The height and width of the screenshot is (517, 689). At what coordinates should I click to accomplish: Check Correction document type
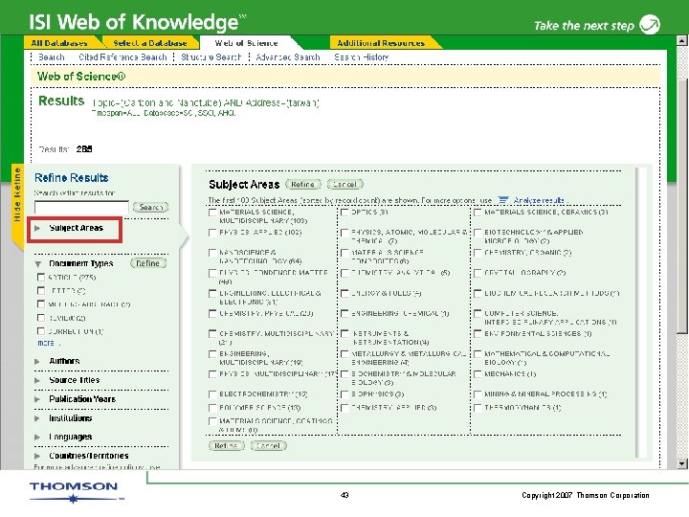tap(41, 331)
